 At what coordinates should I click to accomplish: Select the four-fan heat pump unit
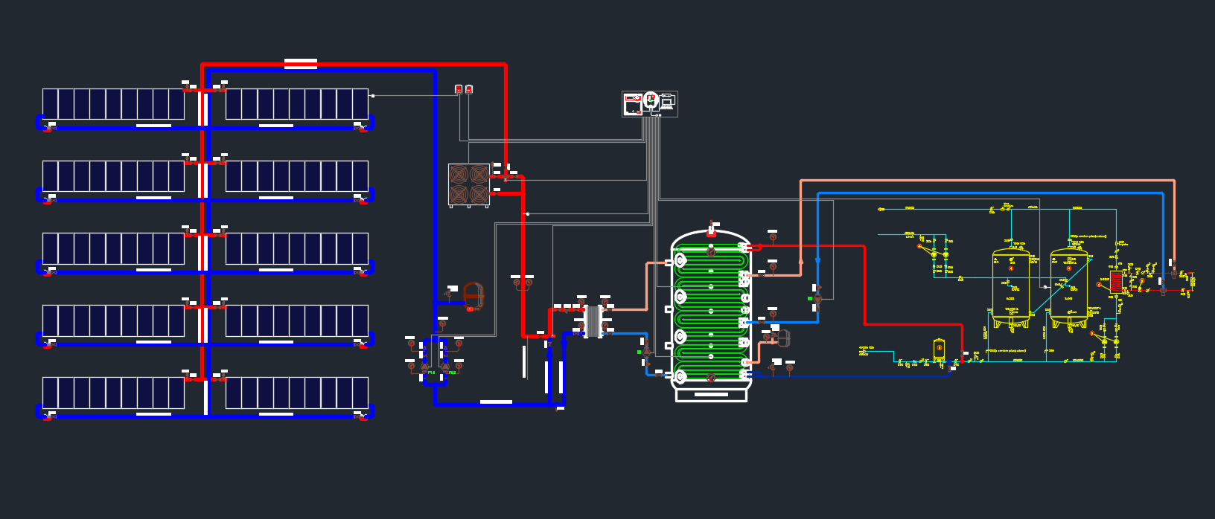469,184
